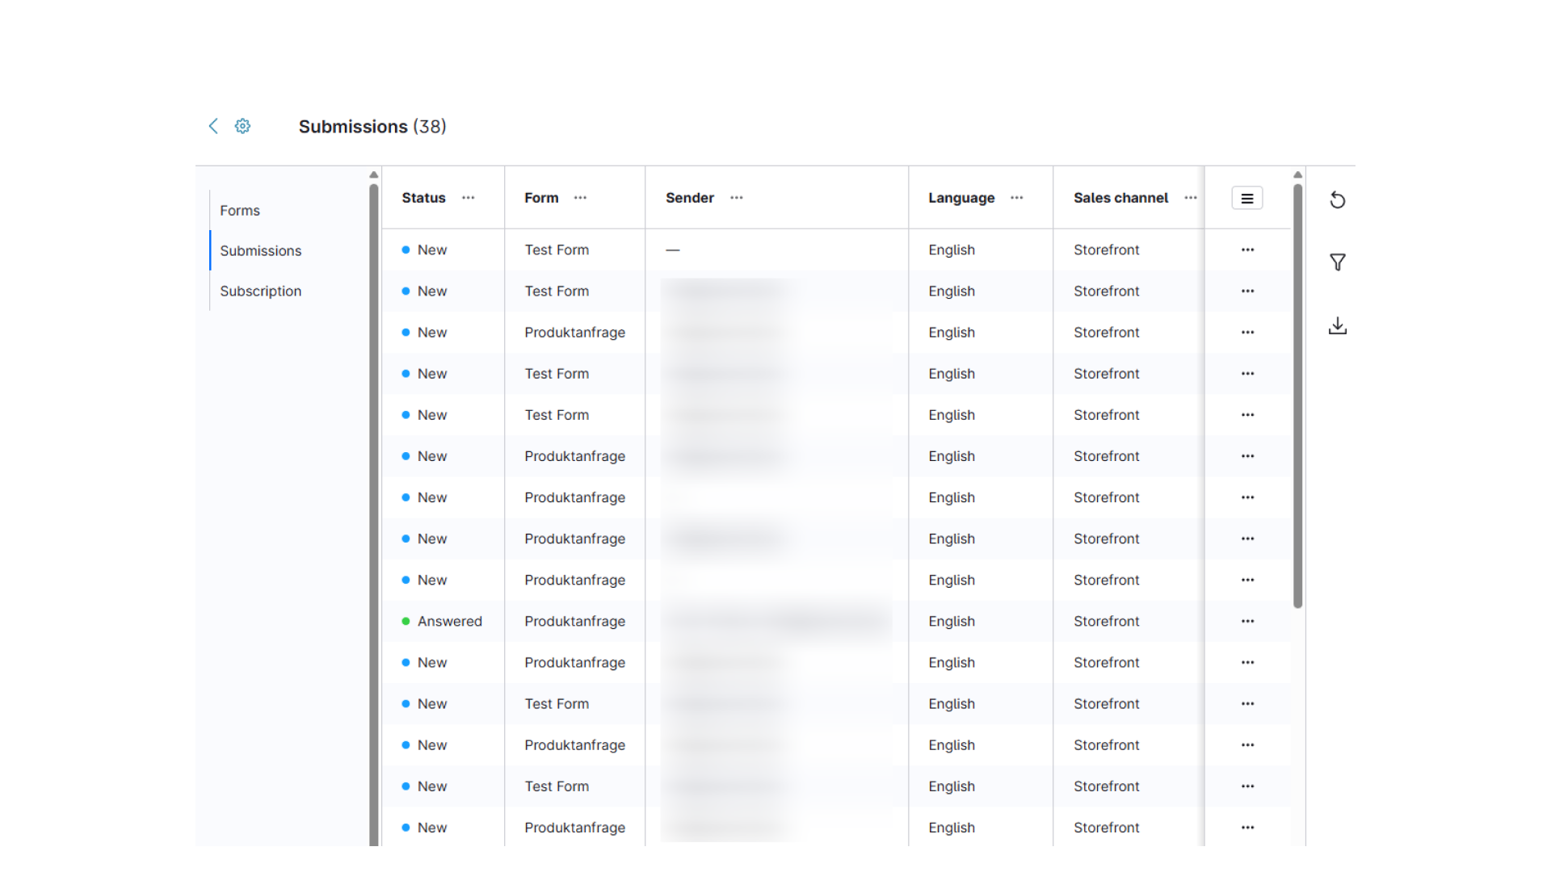Open actions menu for third row Produktanfrage

tap(1248, 333)
